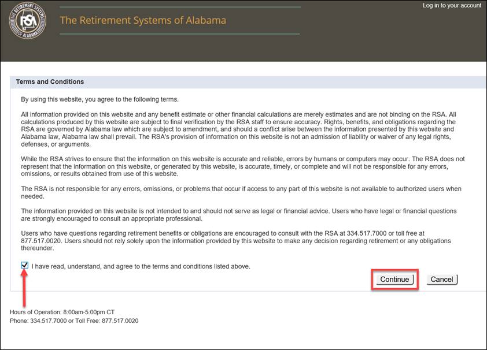Click the paragraph beginning "While the RSA strives"
Image resolution: width=487 pixels, height=350 pixels.
pos(243,166)
